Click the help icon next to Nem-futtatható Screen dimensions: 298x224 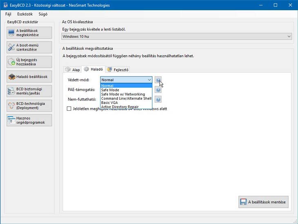pyautogui.click(x=158, y=99)
